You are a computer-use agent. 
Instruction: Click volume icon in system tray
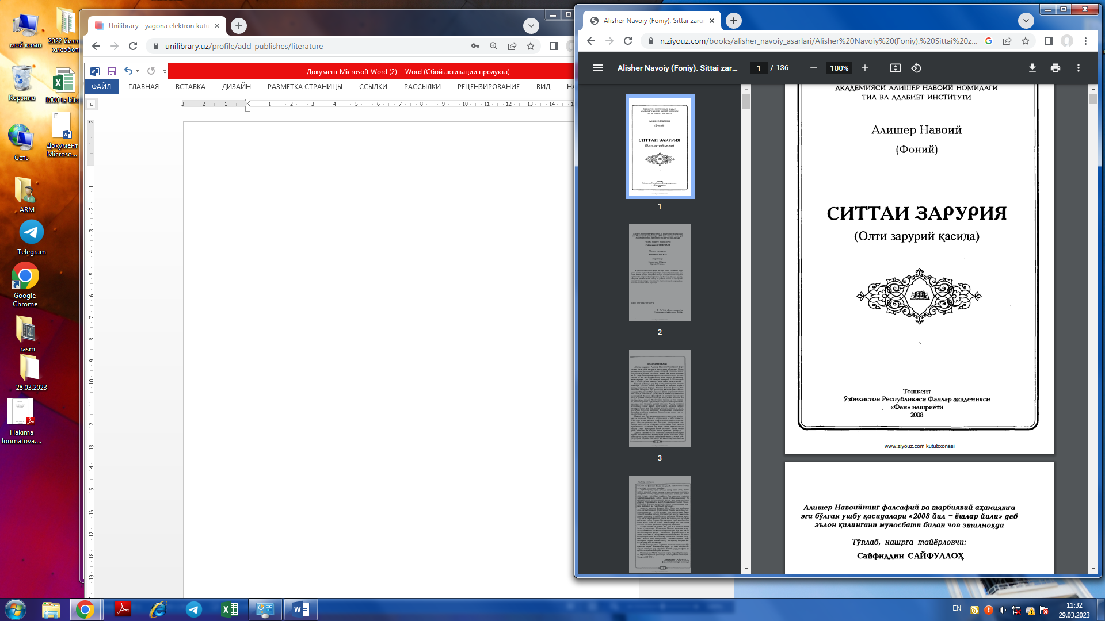(x=1003, y=610)
